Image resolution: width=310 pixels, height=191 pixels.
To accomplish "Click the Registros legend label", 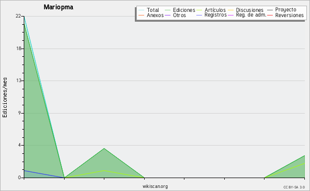I will pos(215,15).
